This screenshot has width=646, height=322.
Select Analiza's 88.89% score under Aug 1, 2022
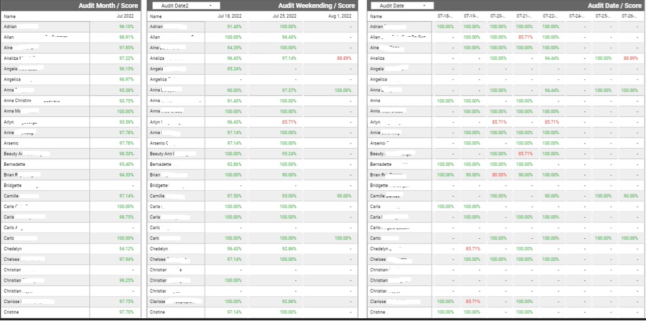[x=343, y=58]
